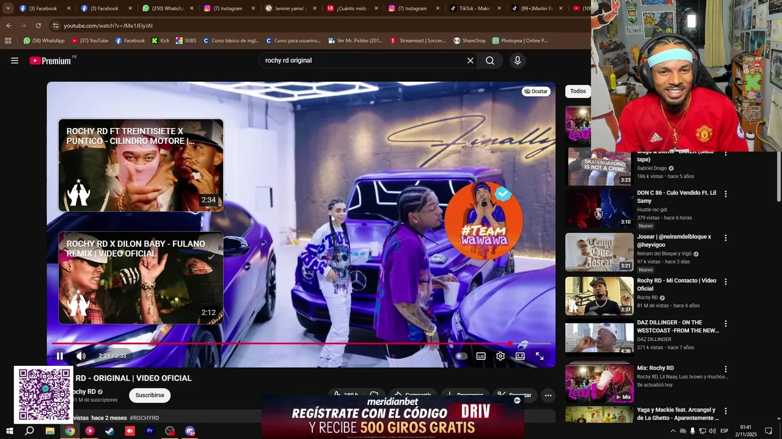Screen dimensions: 782x439
Task: Open the Curso básico de inglés bookmark
Action: click(x=231, y=41)
